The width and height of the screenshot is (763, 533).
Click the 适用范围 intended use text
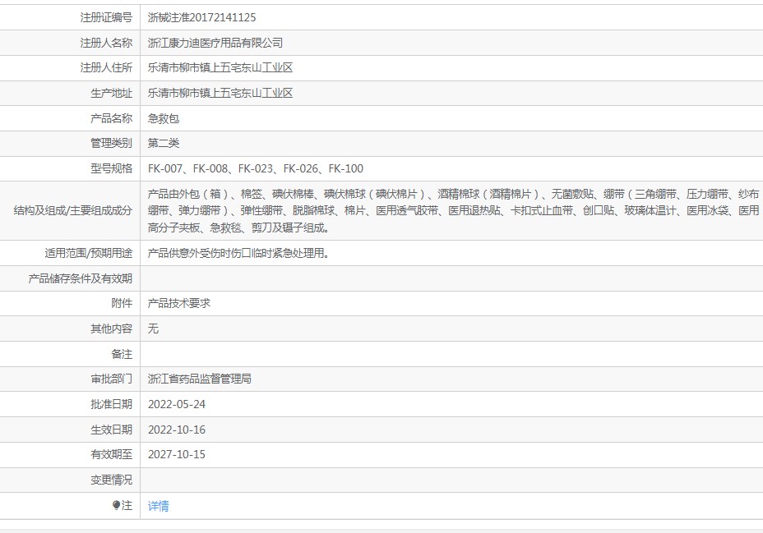click(239, 253)
